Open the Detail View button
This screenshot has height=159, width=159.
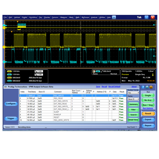133,120
